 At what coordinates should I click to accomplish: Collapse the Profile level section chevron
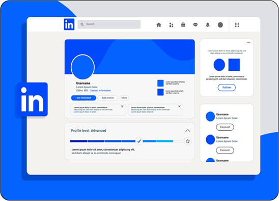188,131
